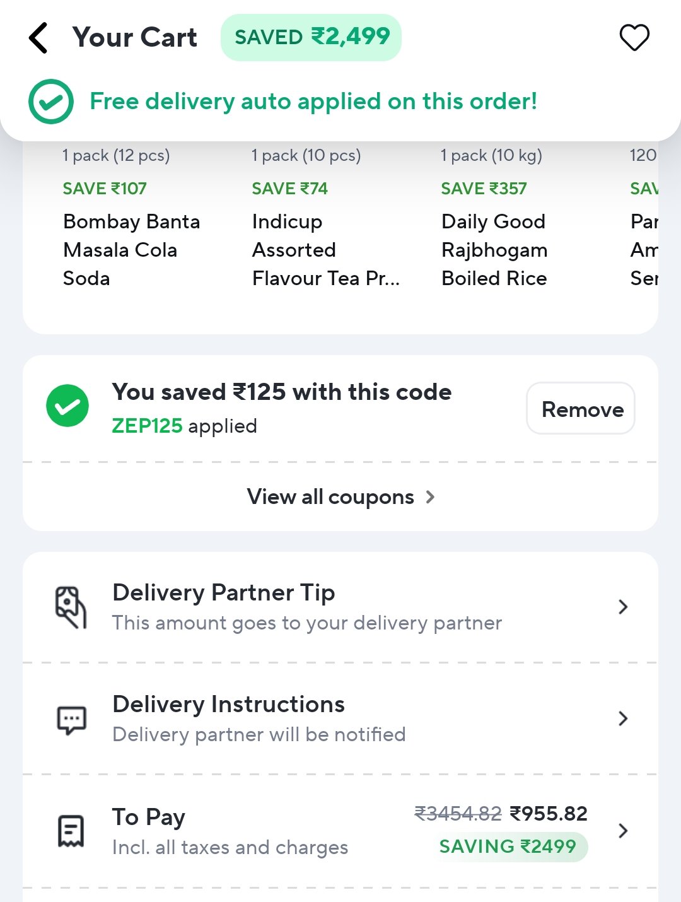Go back using the arrow icon
The width and height of the screenshot is (681, 902).
coord(38,38)
